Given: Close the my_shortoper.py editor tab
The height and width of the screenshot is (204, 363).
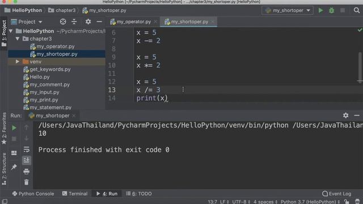Looking at the screenshot, I should (x=213, y=22).
